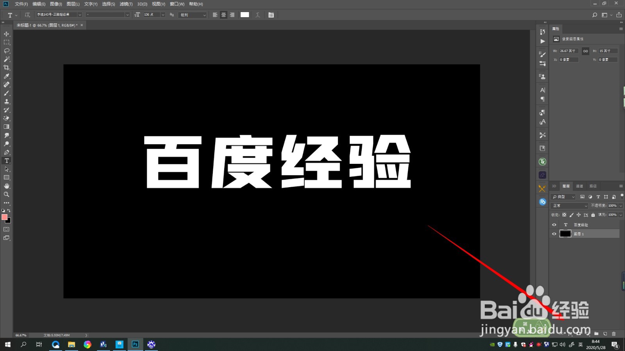The width and height of the screenshot is (625, 351).
Task: Select the Gradient tool
Action: (7, 127)
